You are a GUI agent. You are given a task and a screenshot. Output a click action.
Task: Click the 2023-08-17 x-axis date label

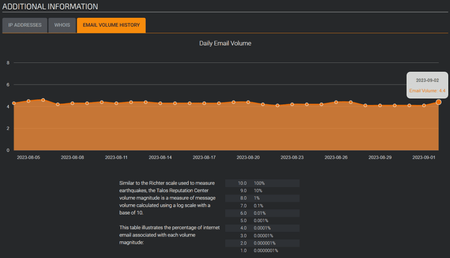(x=204, y=157)
